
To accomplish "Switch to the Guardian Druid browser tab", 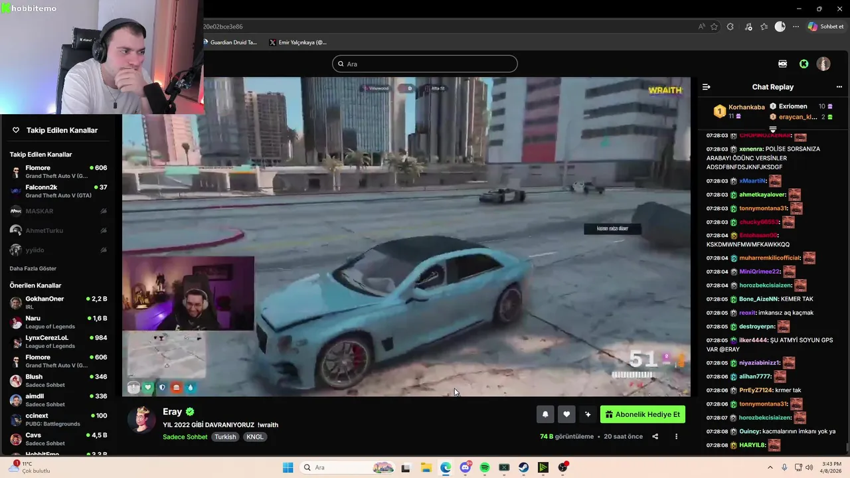I will pyautogui.click(x=230, y=42).
